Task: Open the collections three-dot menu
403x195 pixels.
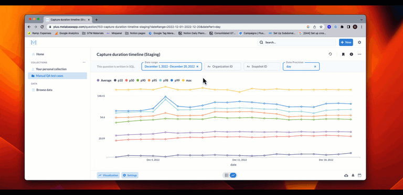Action: [x=84, y=62]
